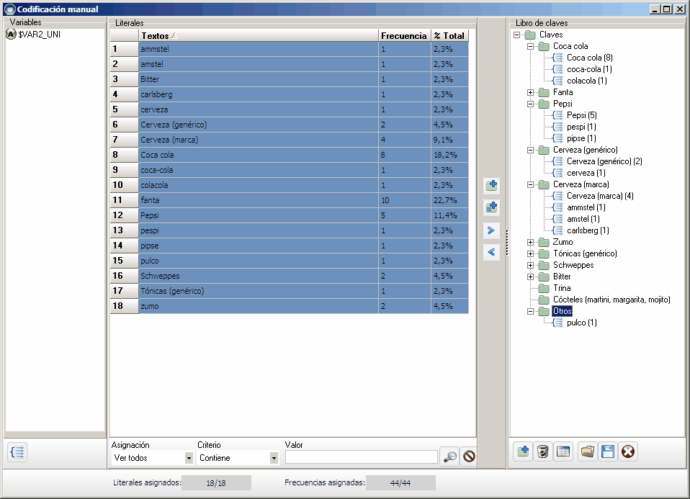Select carlsberg (1) in the codebook tree

[x=588, y=230]
